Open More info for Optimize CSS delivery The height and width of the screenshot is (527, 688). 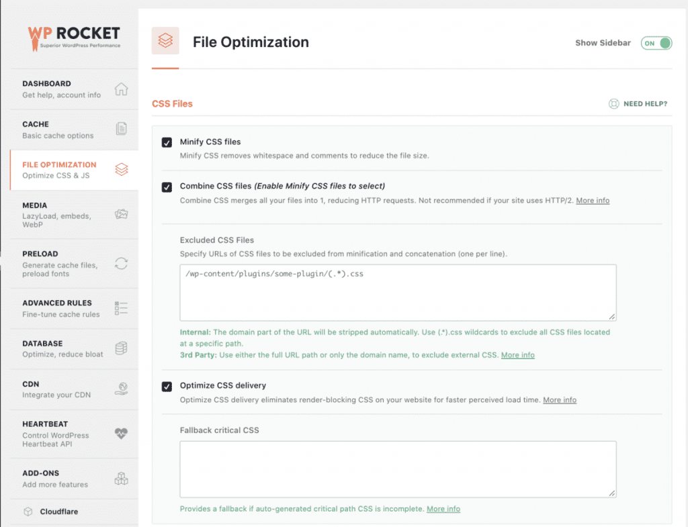(x=560, y=400)
